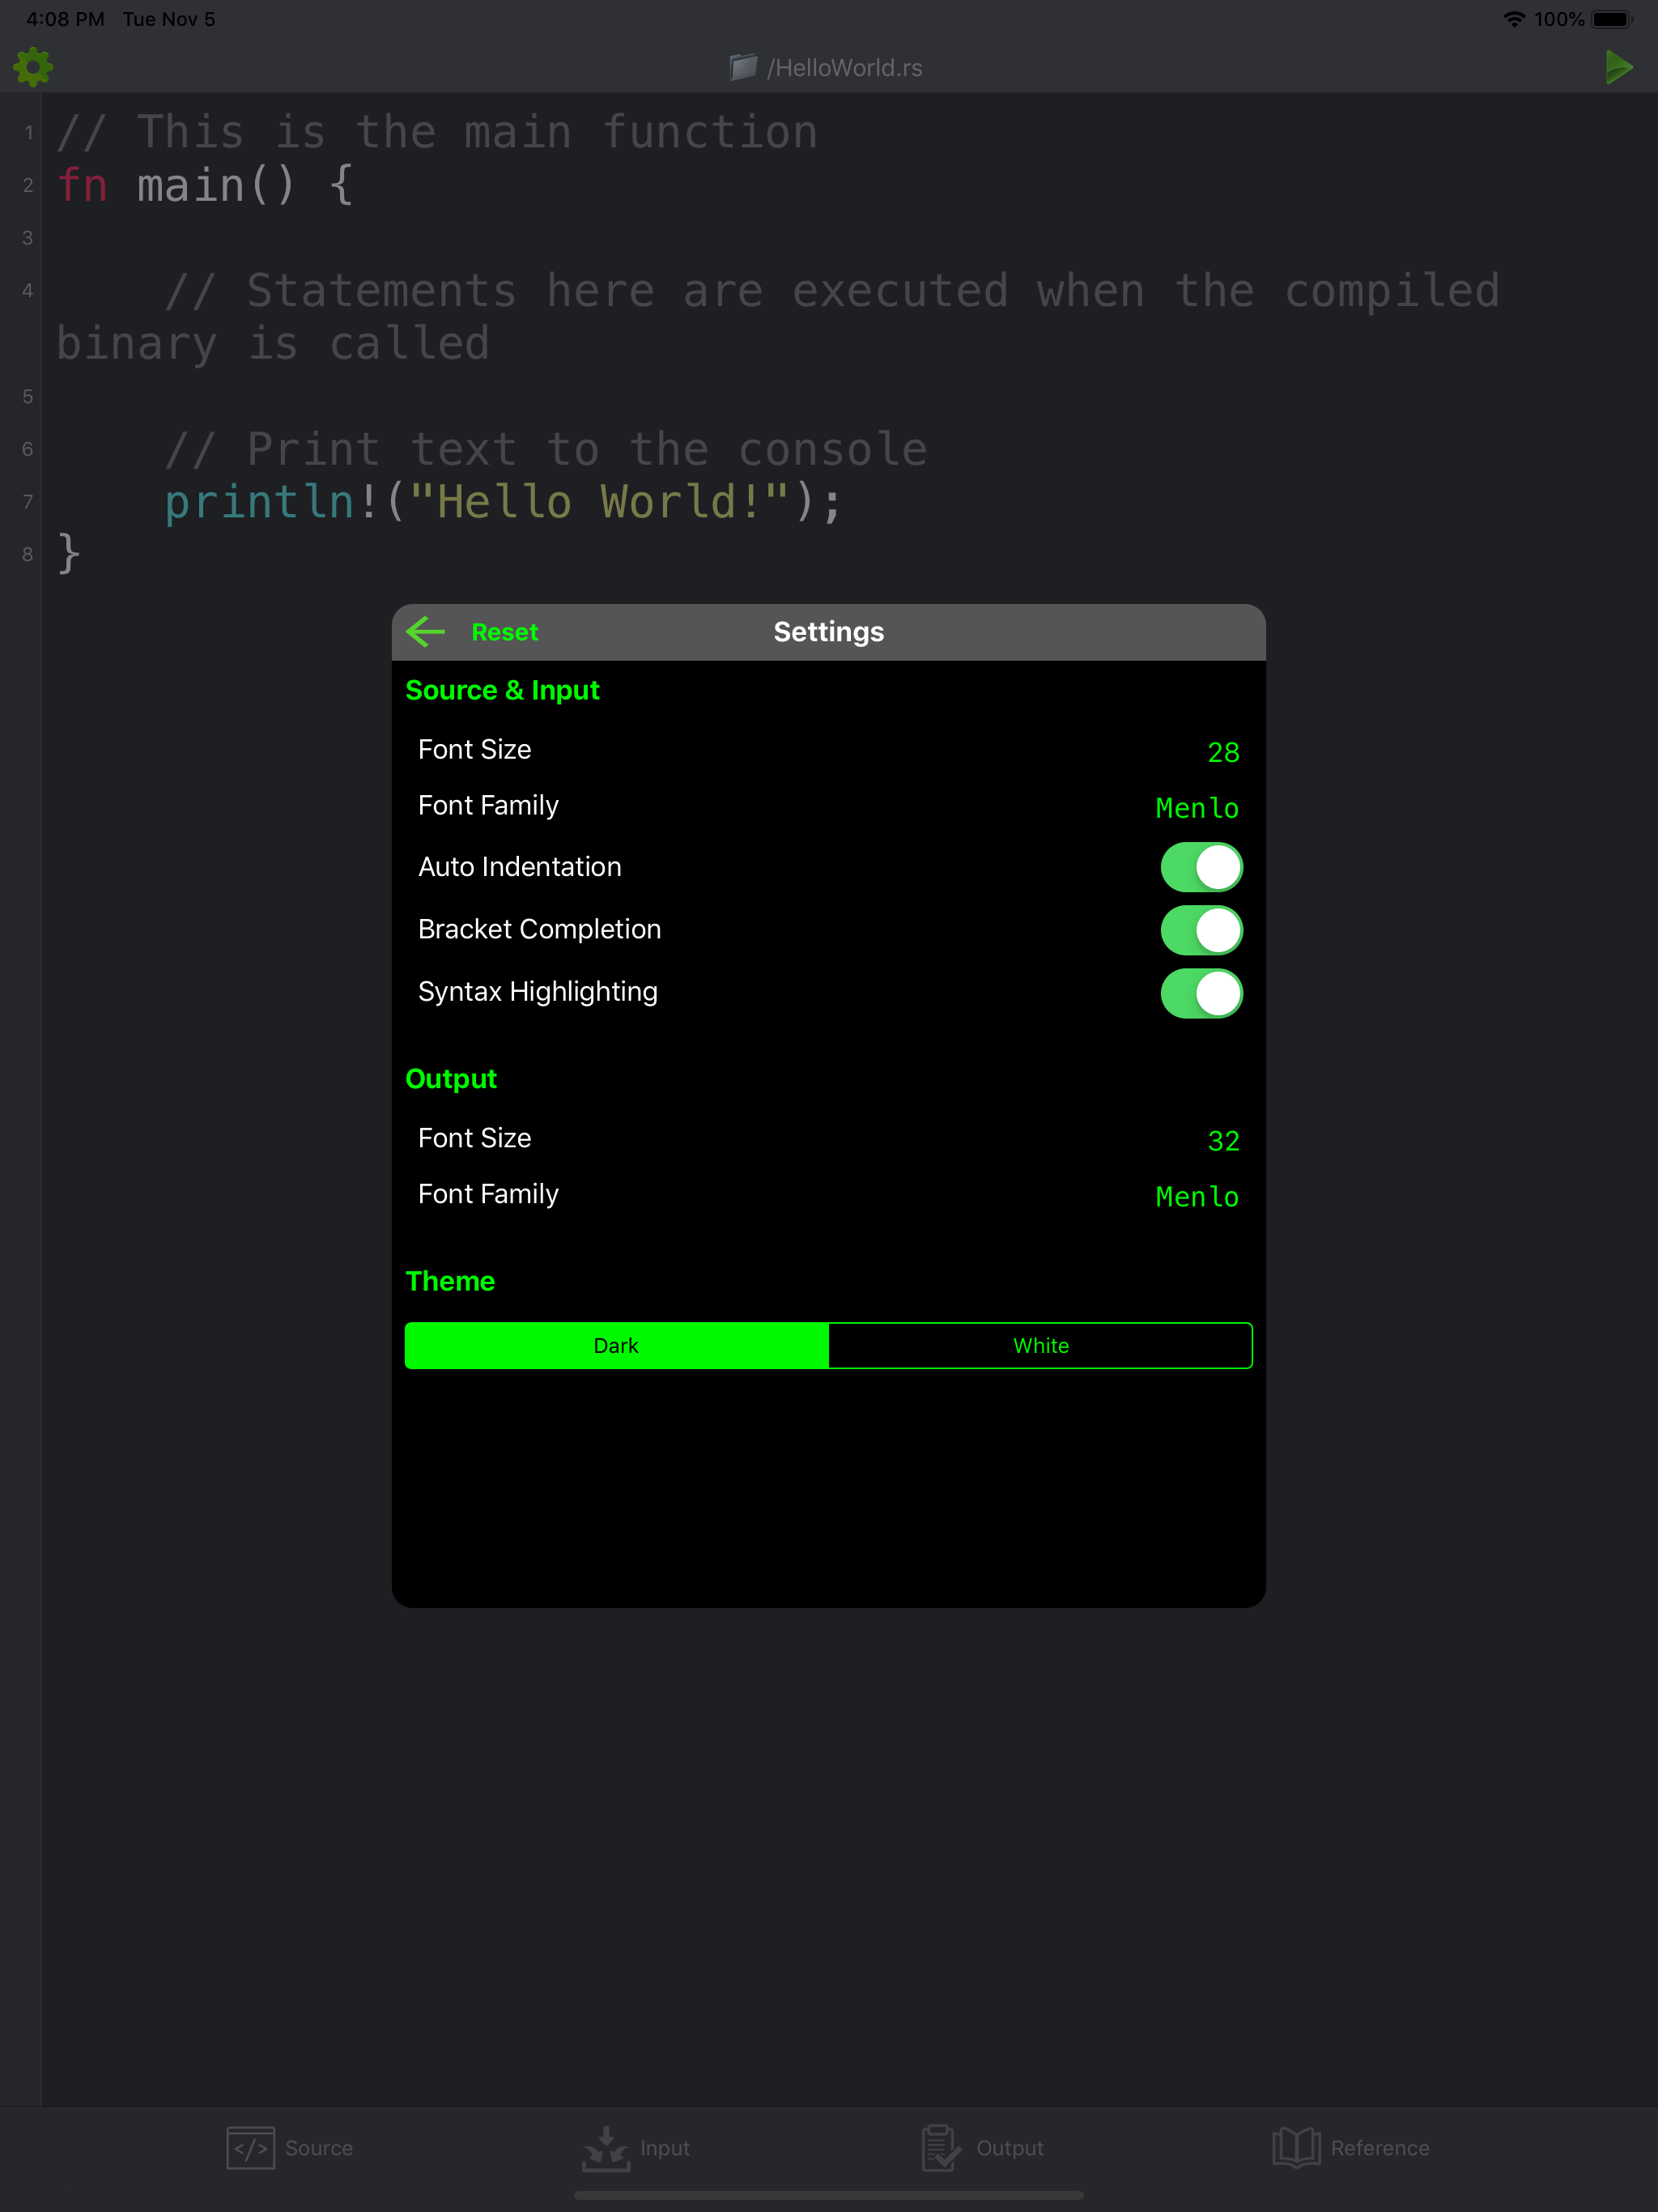Toggle Syntax Highlighting off
The width and height of the screenshot is (1658, 2212).
[1200, 993]
